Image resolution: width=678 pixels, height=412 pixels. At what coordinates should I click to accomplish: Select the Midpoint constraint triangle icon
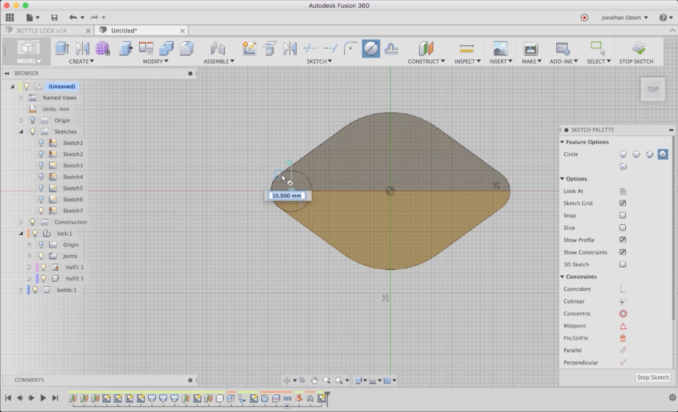pos(623,326)
